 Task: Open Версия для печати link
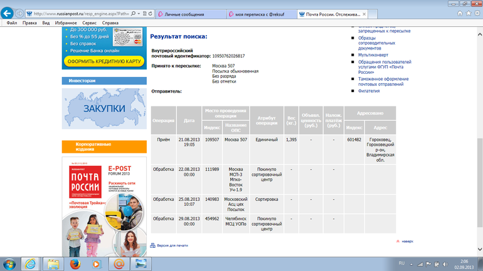click(x=172, y=245)
